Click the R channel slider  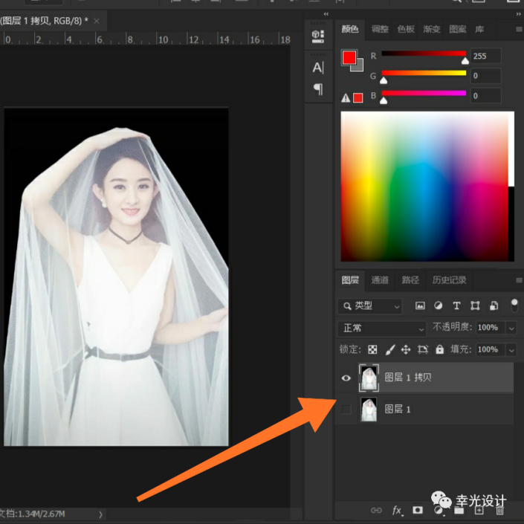coord(424,54)
